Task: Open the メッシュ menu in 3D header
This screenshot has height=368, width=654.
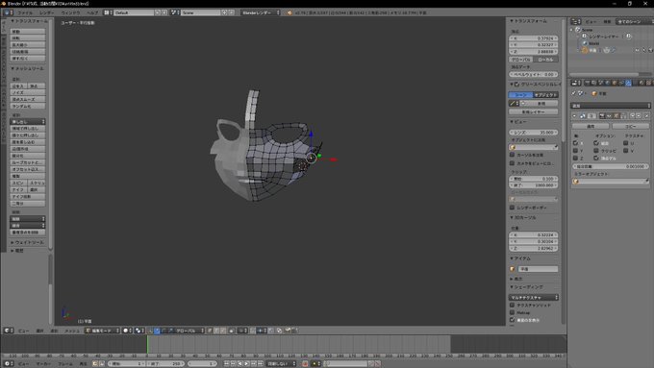Action: [72, 331]
